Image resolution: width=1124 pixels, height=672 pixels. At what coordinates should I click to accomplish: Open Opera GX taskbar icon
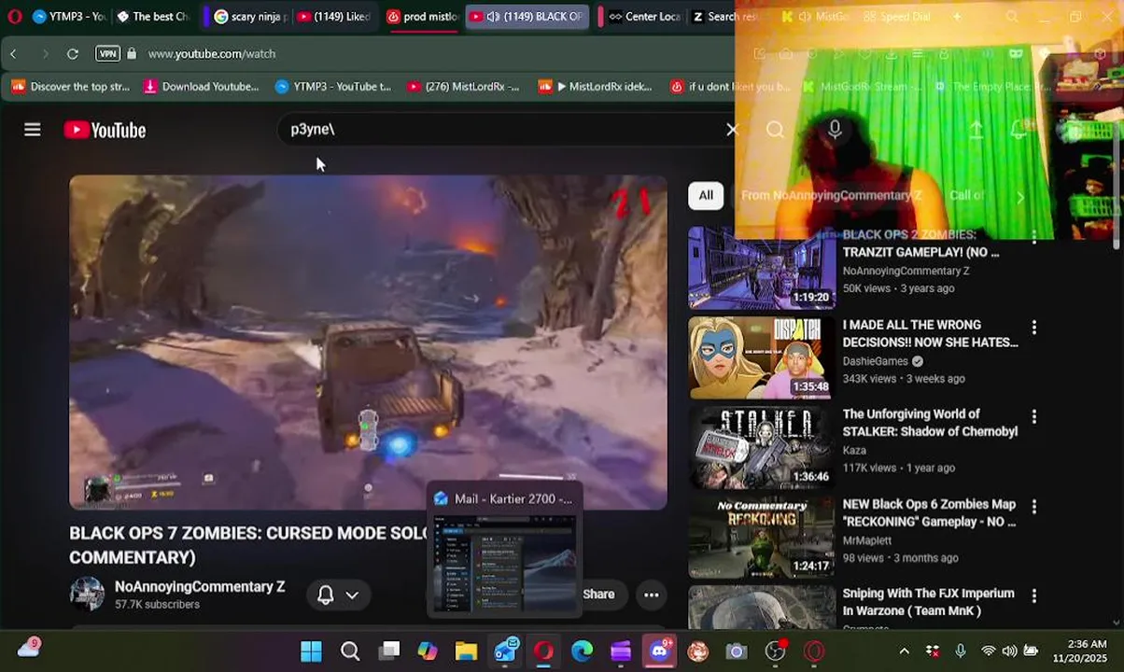pyautogui.click(x=814, y=651)
